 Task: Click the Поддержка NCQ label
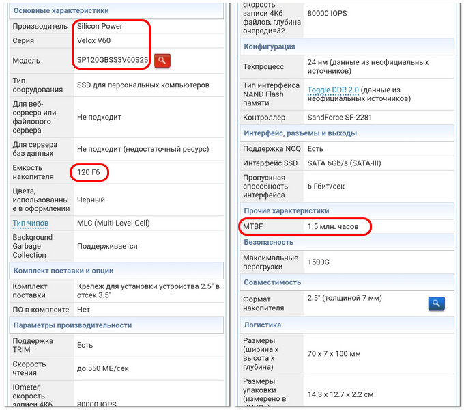point(272,149)
